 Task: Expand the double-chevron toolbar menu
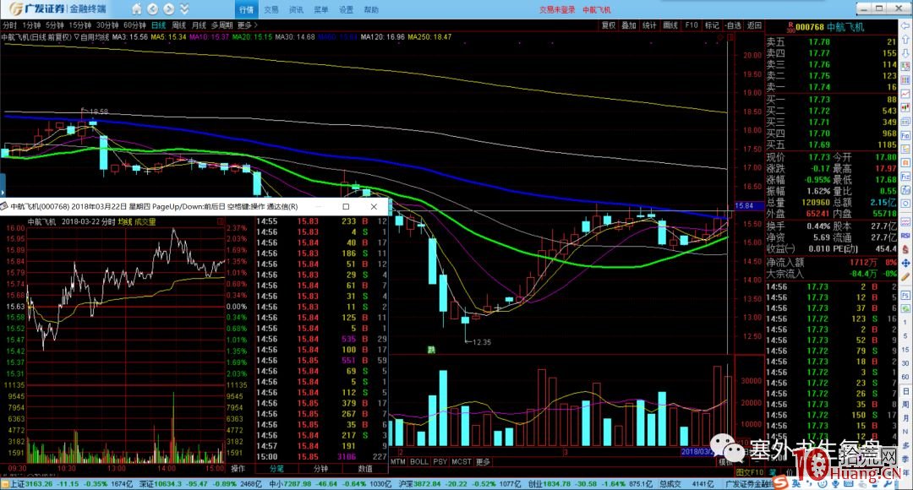pos(184,9)
